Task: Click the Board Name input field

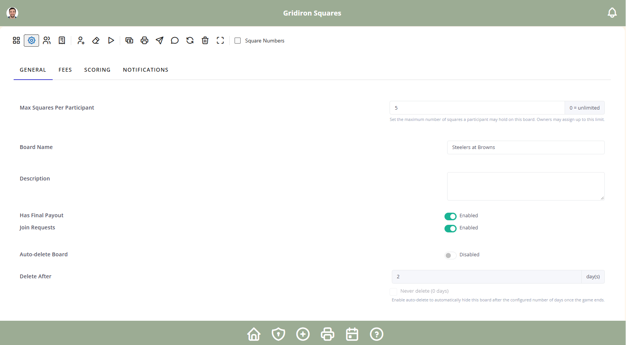Action: click(526, 147)
